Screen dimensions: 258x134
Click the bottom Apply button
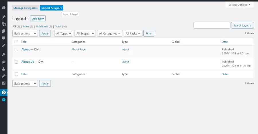point(45,84)
